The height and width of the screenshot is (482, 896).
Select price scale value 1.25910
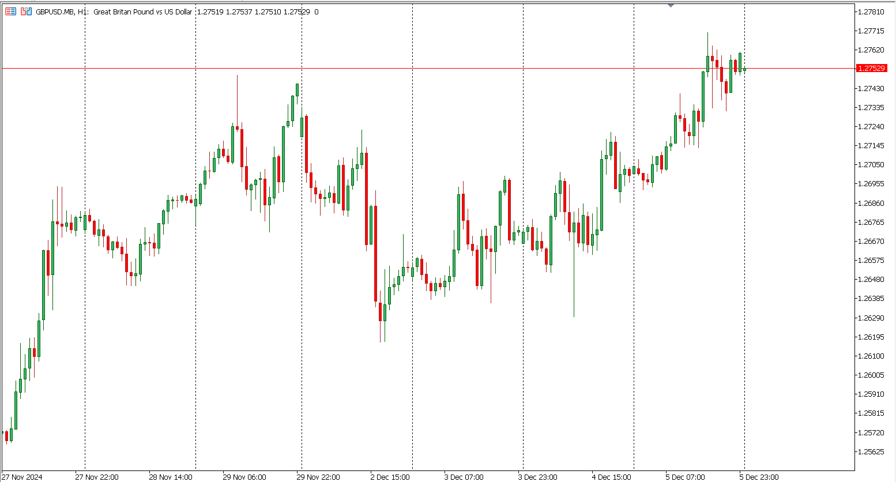[871, 394]
